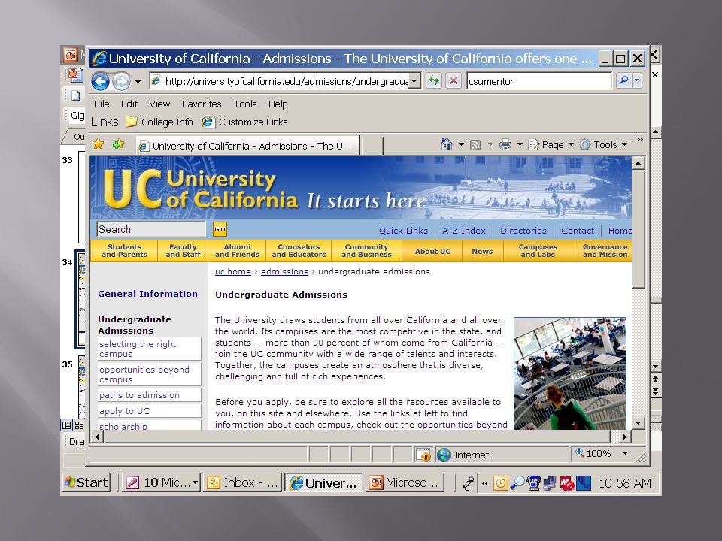Click the Home page icon
Screen dimensions: 722x541
(446, 144)
